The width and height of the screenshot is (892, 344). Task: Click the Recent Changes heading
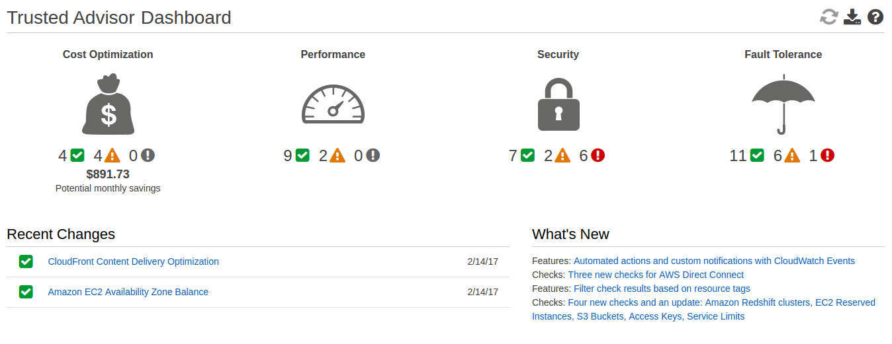pos(61,234)
